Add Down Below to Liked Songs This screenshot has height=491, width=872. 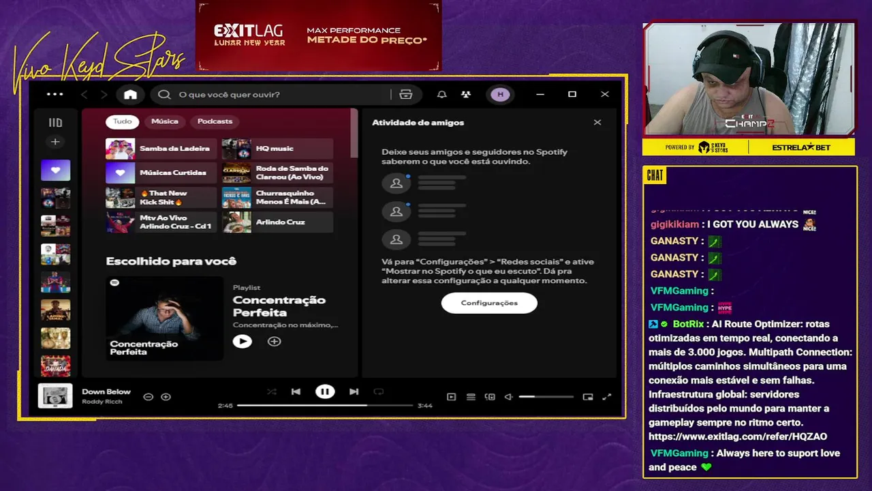click(x=166, y=396)
